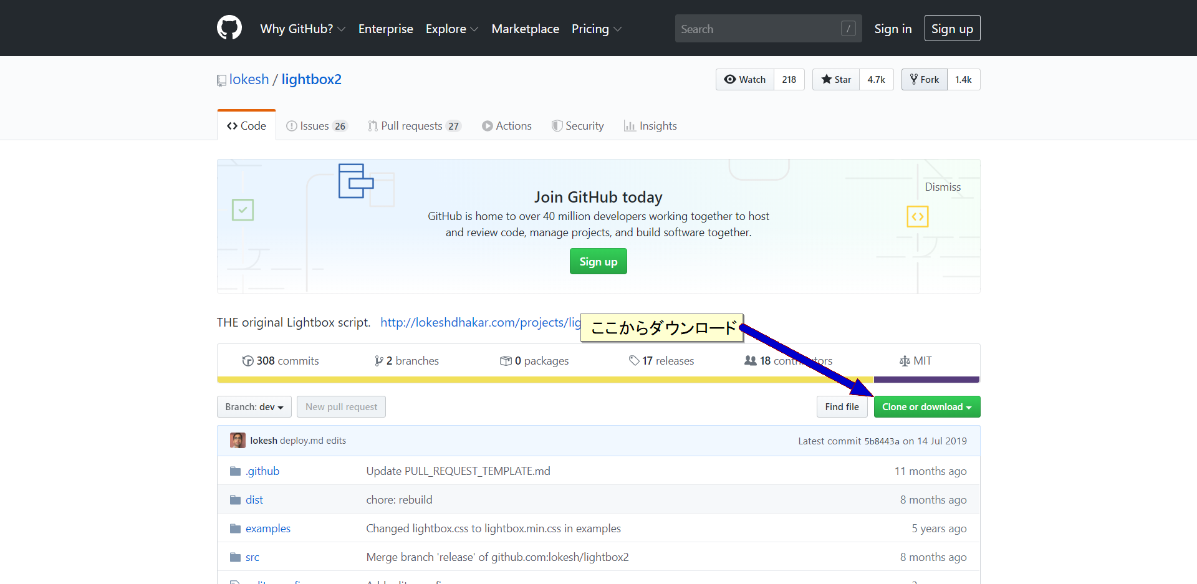
Task: Switch to the Security tab
Action: [578, 126]
